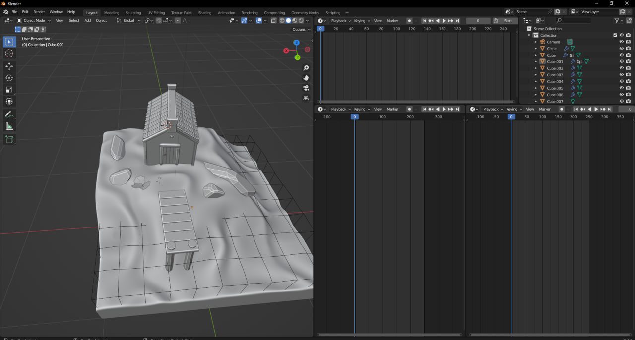Hide Cube.003 in viewport
The height and width of the screenshot is (340, 635).
pos(622,75)
